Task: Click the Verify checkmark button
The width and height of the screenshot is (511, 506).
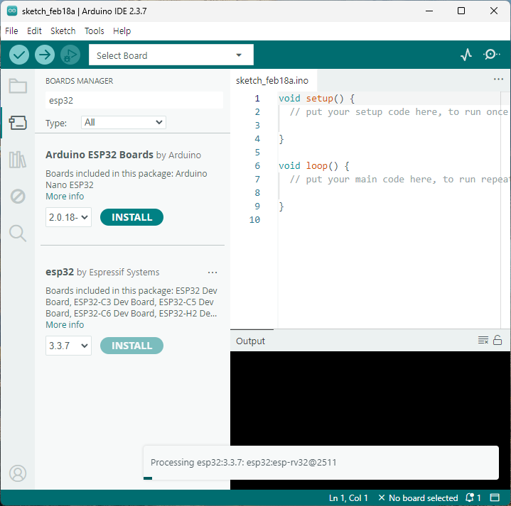Action: coord(19,55)
